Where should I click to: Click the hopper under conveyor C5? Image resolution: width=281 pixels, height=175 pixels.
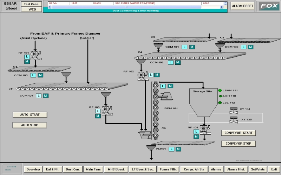106,94
